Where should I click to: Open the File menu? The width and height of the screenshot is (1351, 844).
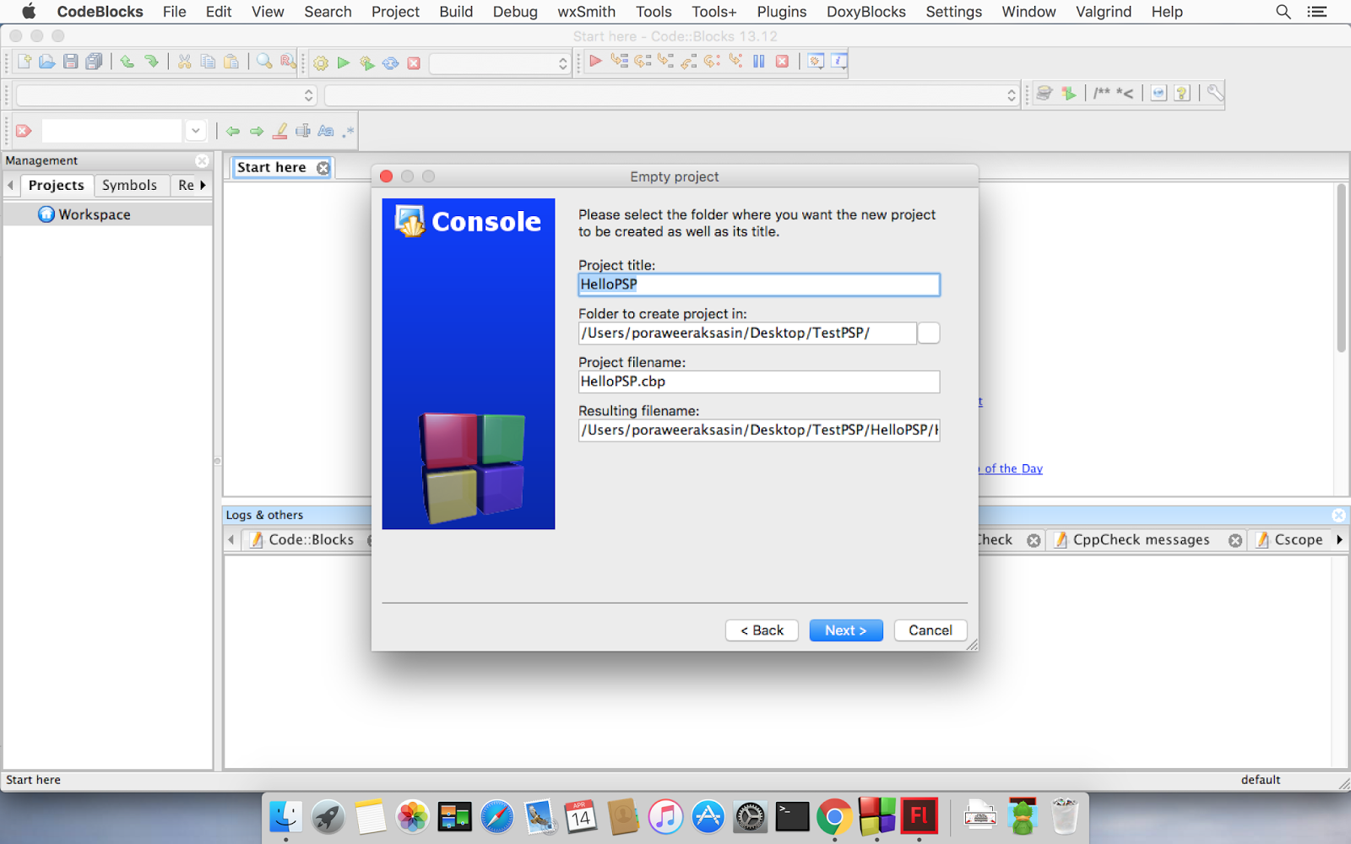[x=175, y=12]
